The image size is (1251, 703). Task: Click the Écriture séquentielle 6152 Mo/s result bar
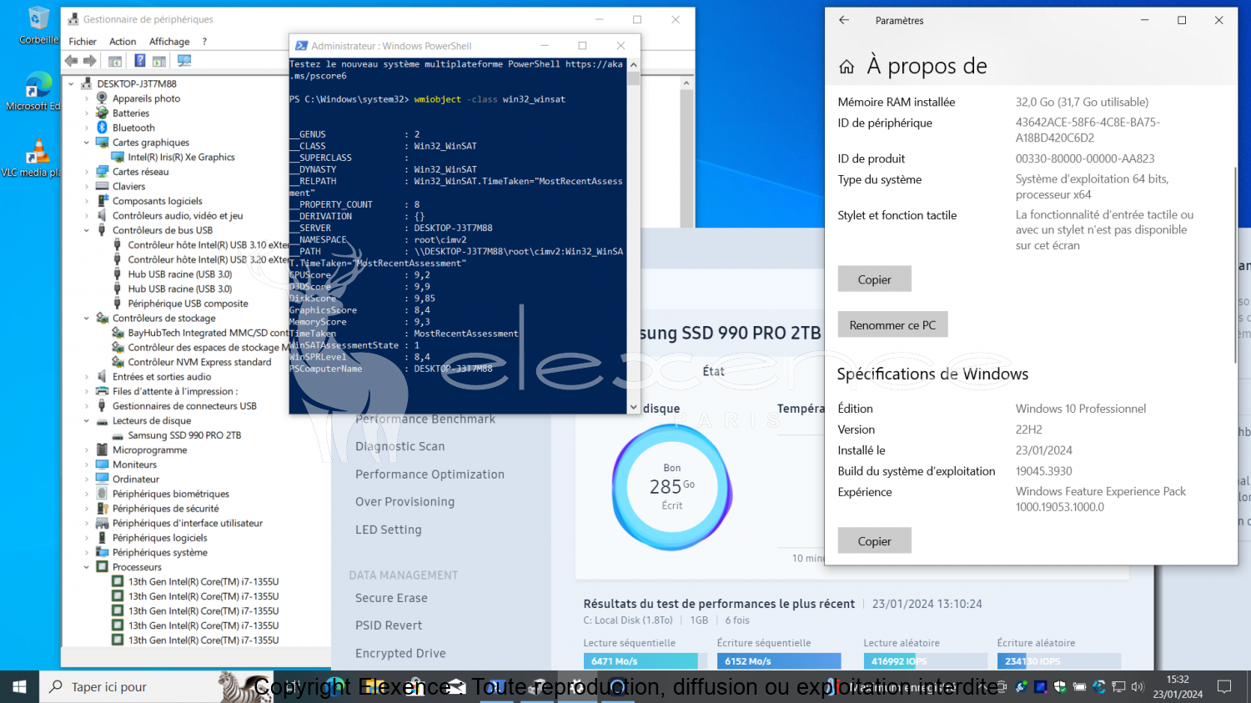click(x=779, y=661)
